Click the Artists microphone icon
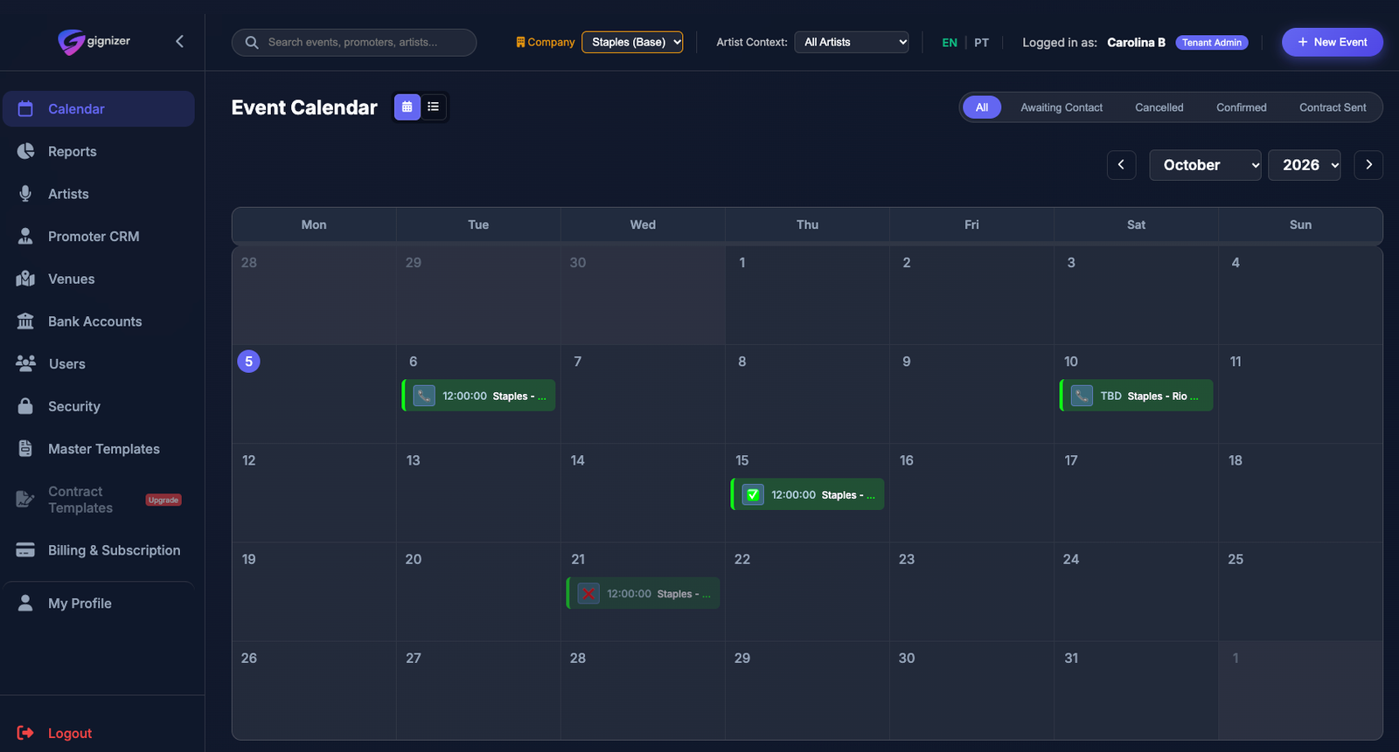Viewport: 1399px width, 752px height. coord(25,194)
